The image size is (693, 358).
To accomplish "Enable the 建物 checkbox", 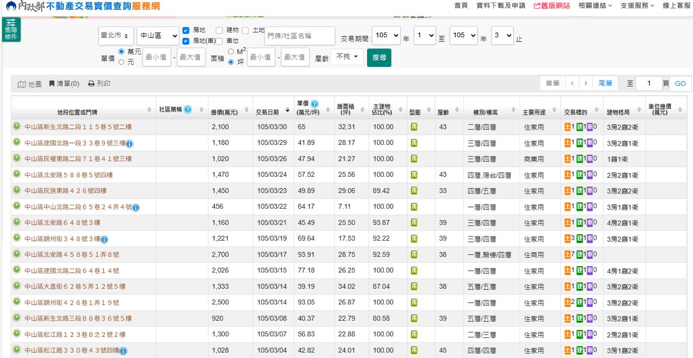I will 219,30.
